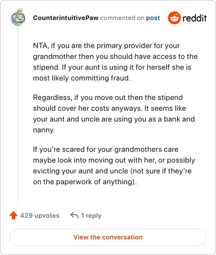Screen dimensions: 216x255
Task: Click the reddit wordmark text
Action: 194,18
